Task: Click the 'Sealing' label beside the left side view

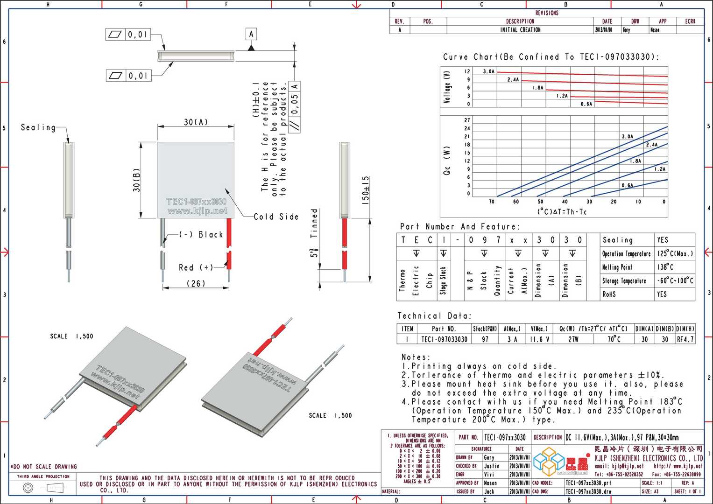Action: tap(38, 127)
